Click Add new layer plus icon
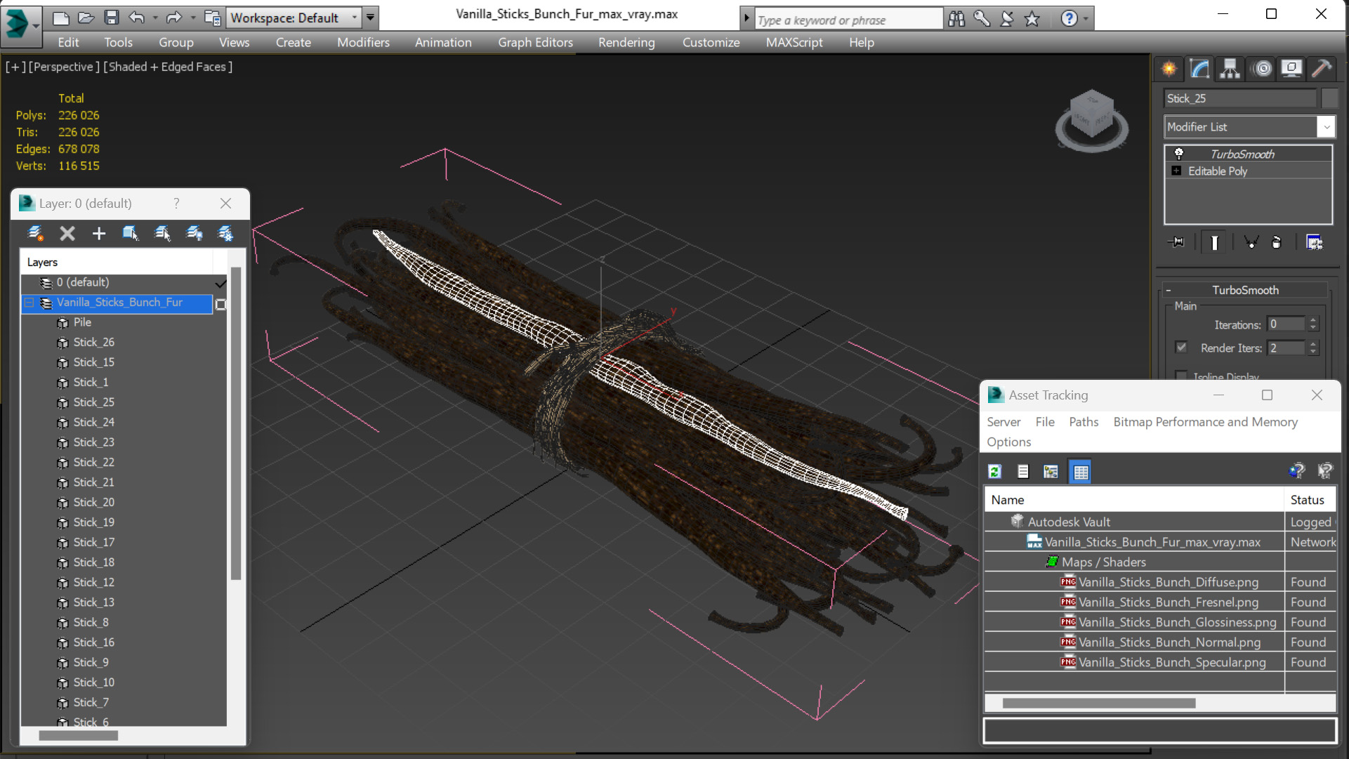 click(99, 234)
